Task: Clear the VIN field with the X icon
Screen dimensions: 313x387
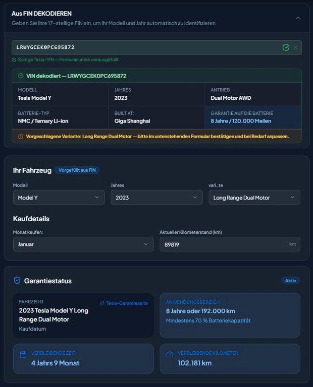Action: click(296, 47)
